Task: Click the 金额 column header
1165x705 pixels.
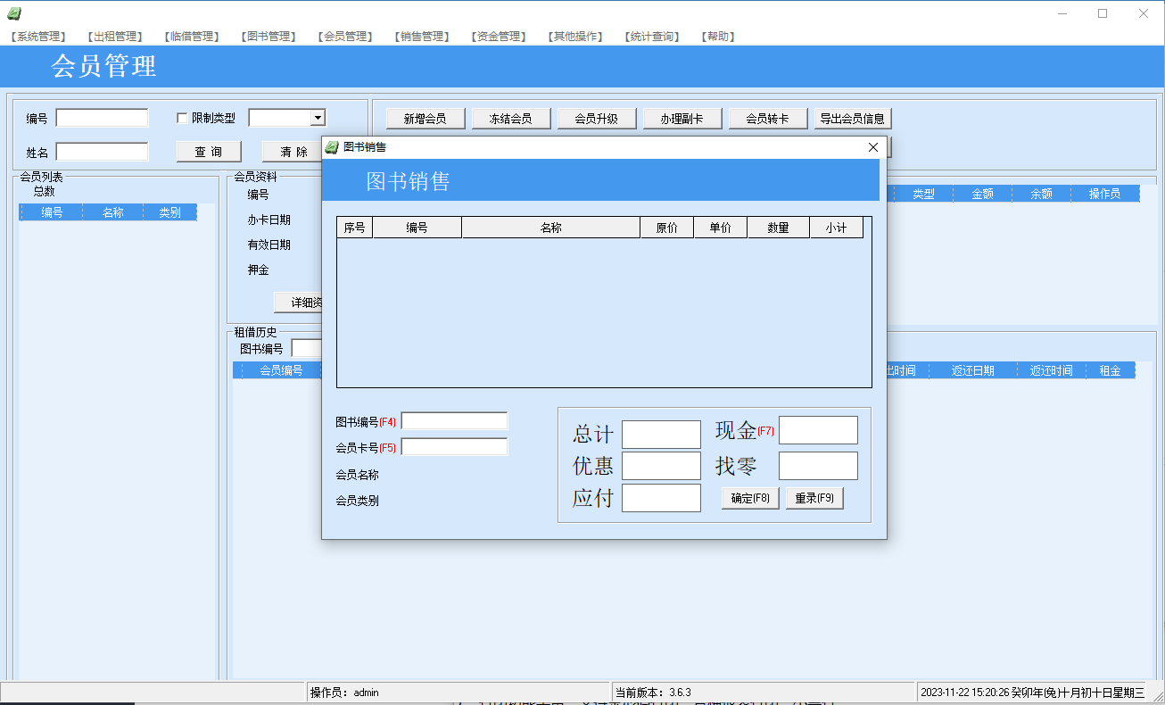Action: pyautogui.click(x=982, y=194)
